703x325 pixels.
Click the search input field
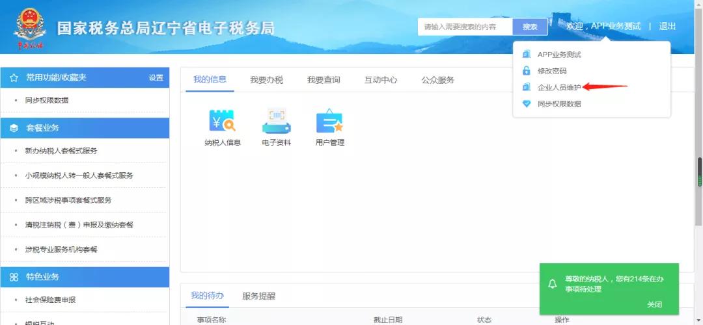click(x=465, y=27)
